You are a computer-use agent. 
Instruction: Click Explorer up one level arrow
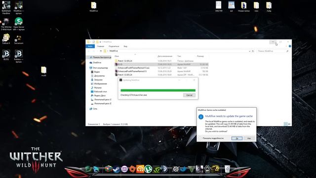tap(101, 51)
